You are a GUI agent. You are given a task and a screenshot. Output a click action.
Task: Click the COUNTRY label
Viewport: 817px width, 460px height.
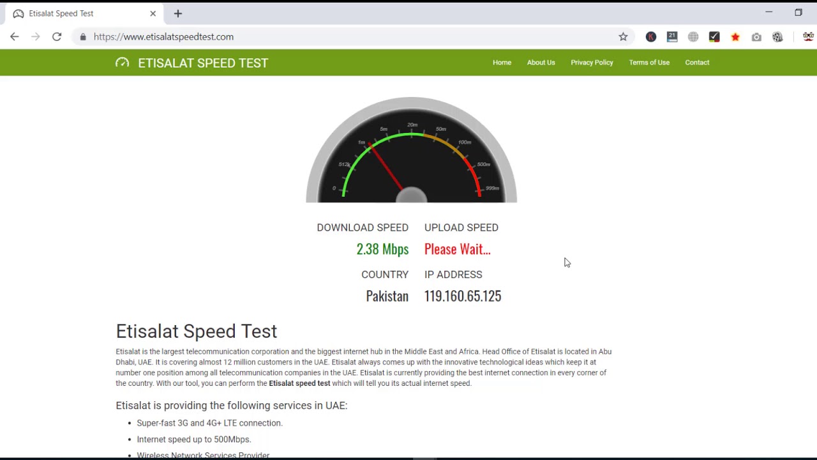point(385,275)
